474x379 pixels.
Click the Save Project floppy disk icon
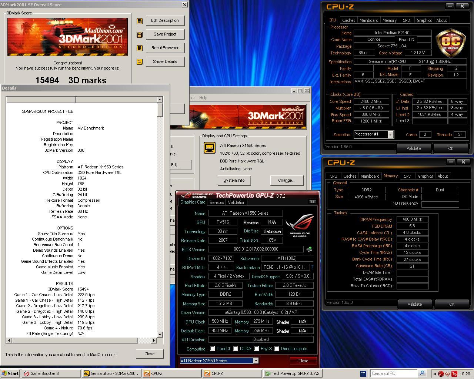[x=140, y=34]
